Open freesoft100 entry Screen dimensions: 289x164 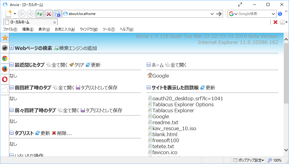[x=166, y=140]
